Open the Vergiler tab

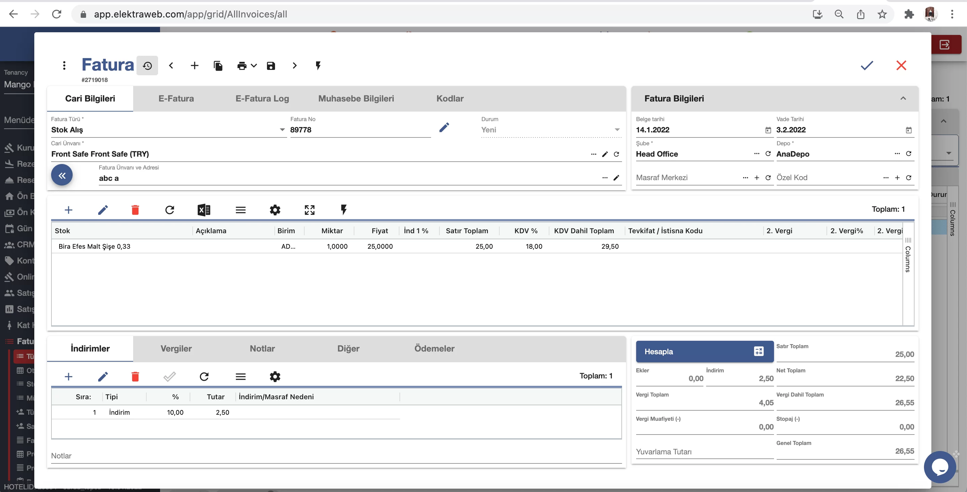point(176,348)
